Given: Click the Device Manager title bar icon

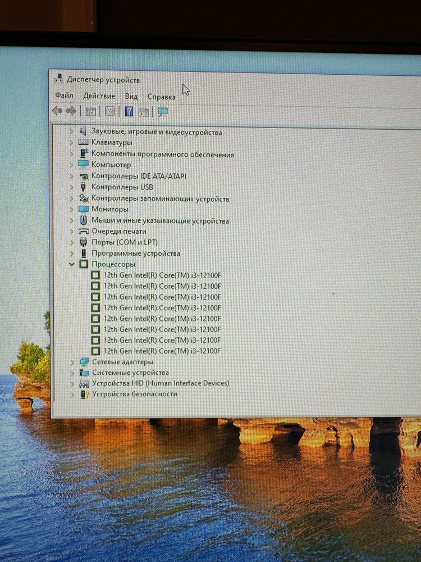Looking at the screenshot, I should point(59,79).
